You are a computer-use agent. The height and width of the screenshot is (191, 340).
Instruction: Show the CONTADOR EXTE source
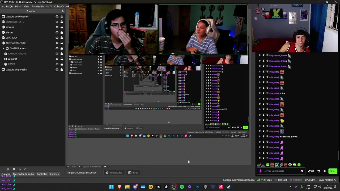pyautogui.click(x=57, y=22)
